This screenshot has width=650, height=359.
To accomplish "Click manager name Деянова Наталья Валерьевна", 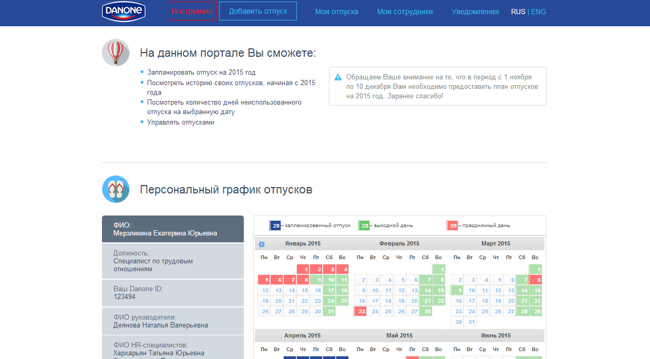I will click(161, 325).
